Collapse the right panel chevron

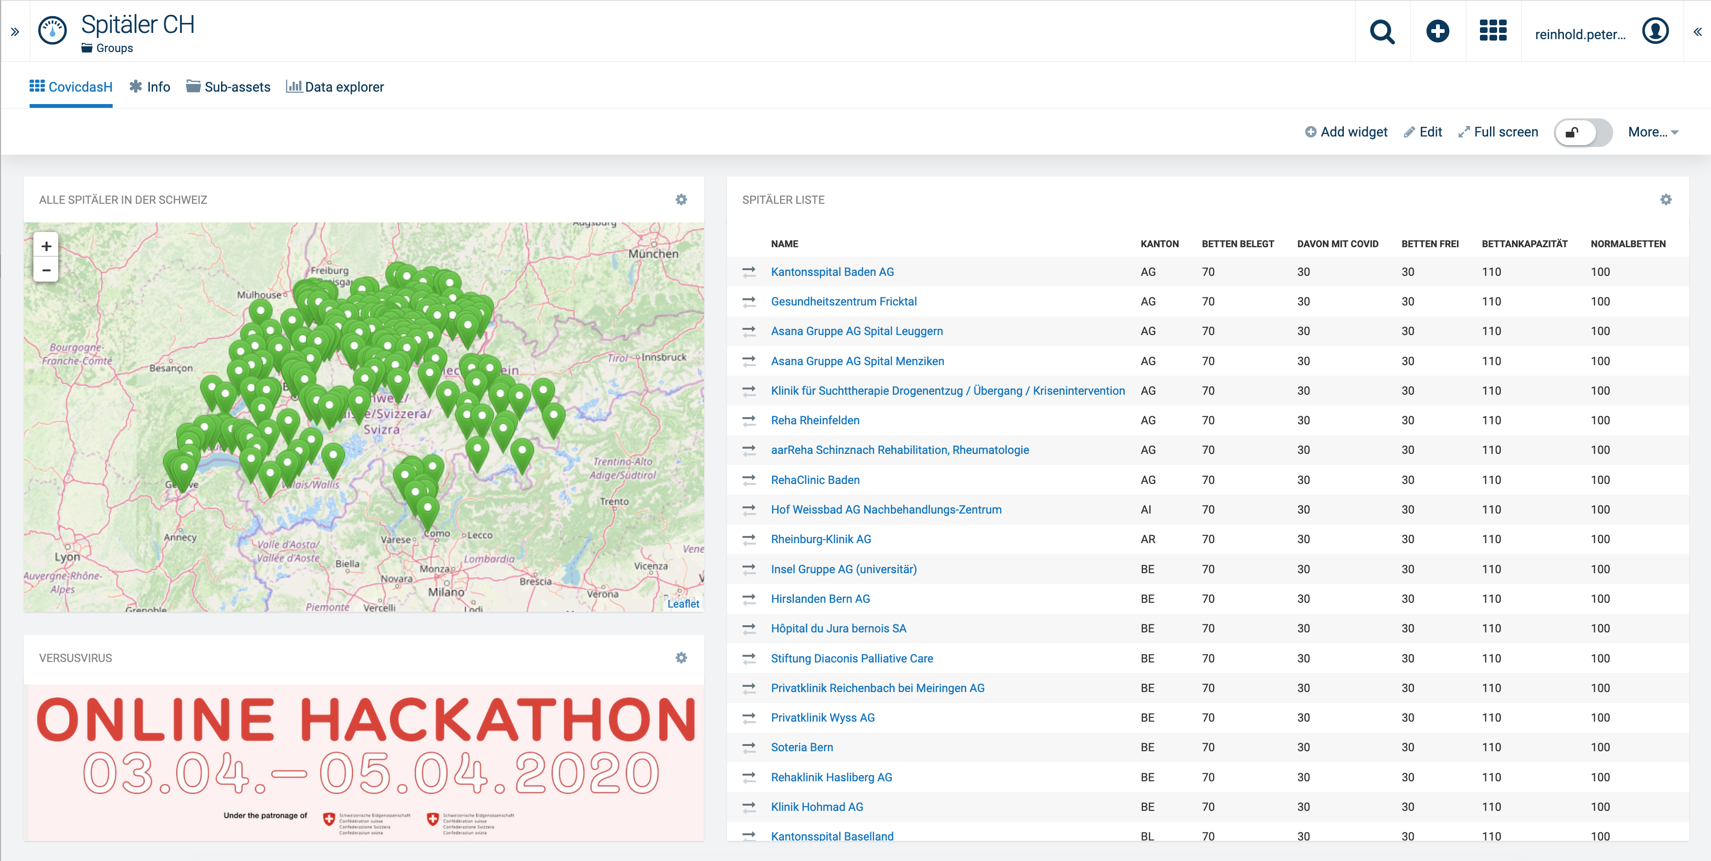click(1697, 31)
